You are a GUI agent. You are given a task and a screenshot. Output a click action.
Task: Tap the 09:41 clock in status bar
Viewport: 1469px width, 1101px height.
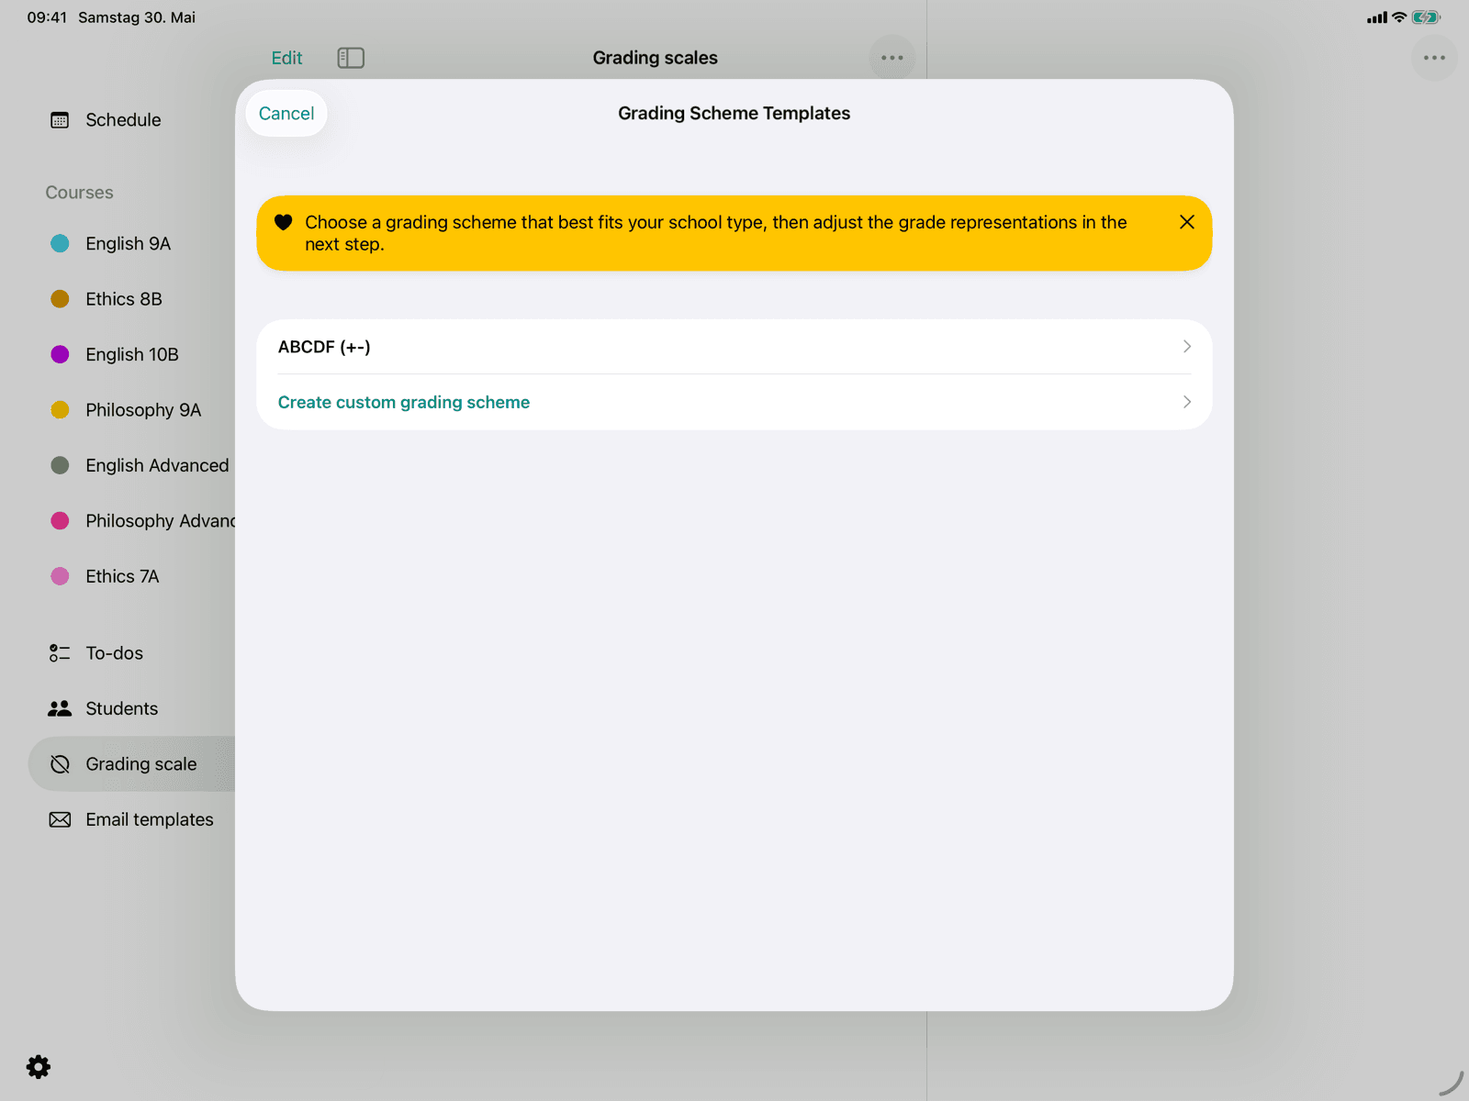point(47,17)
